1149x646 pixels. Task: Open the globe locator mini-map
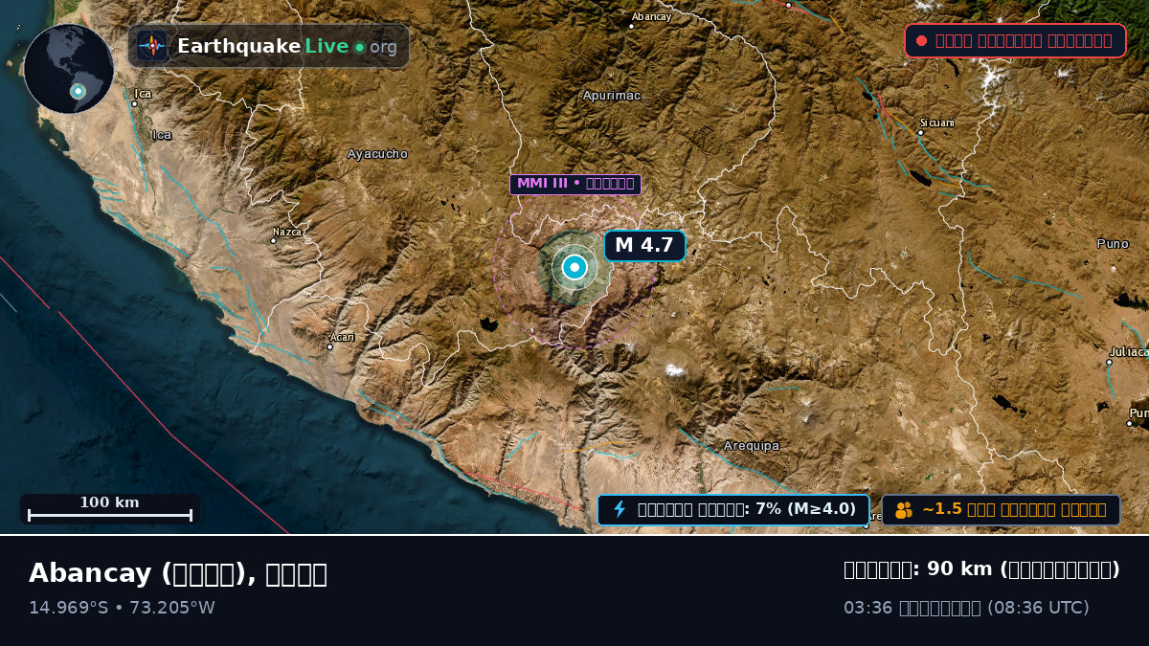click(x=69, y=69)
